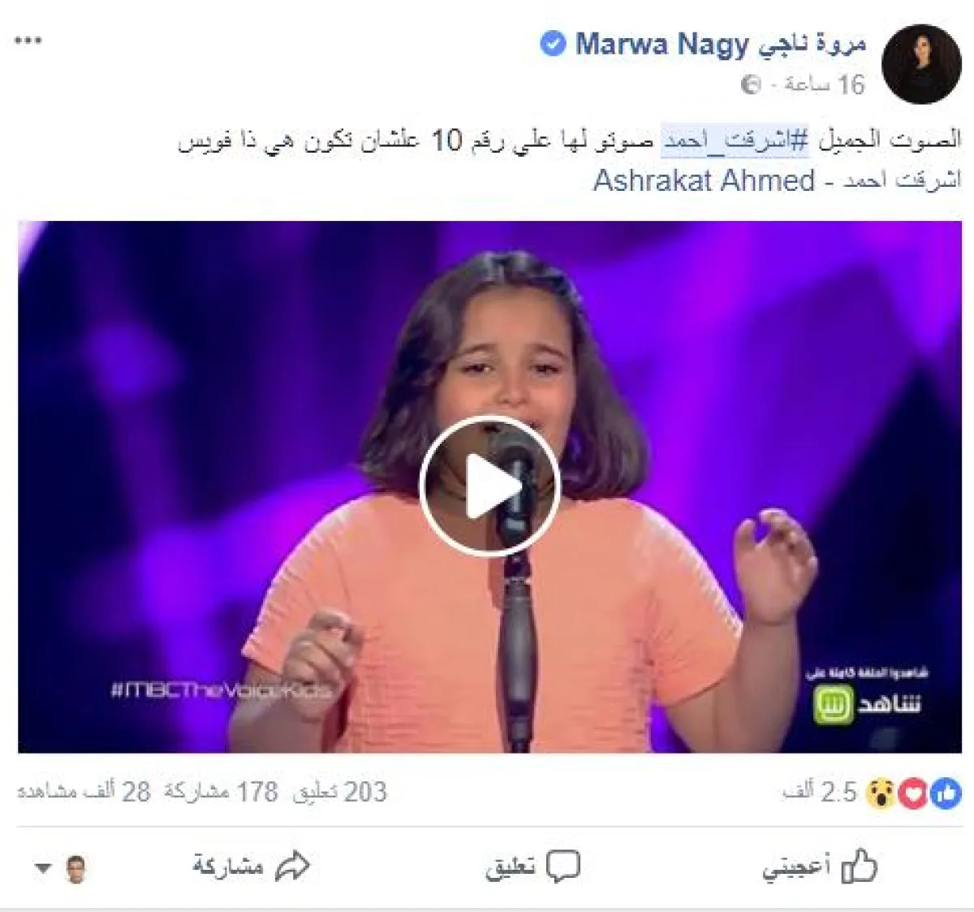Click the Share arrow button
974x912 pixels.
point(252,867)
